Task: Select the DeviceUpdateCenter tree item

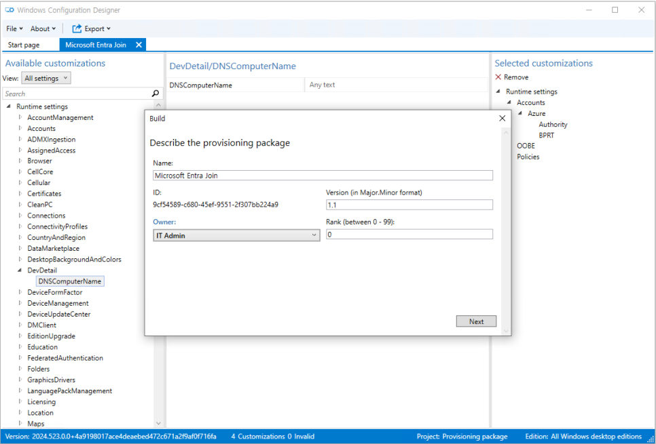Action: pos(59,314)
